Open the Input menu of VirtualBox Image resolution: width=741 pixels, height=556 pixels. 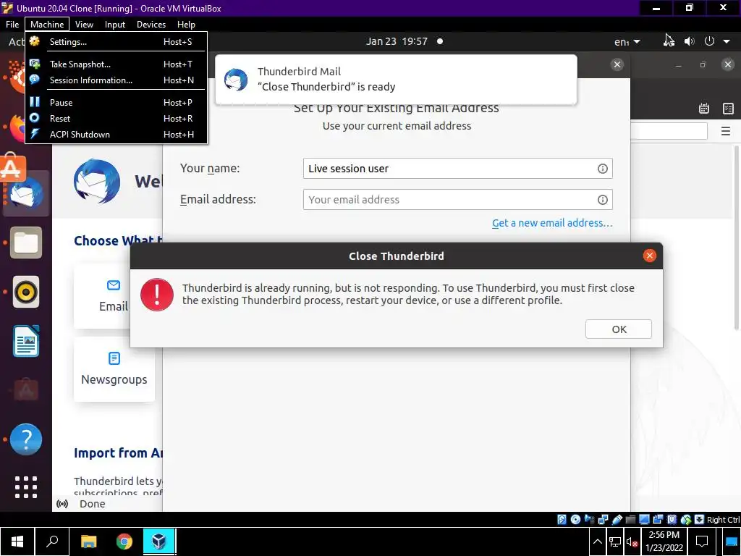click(115, 24)
